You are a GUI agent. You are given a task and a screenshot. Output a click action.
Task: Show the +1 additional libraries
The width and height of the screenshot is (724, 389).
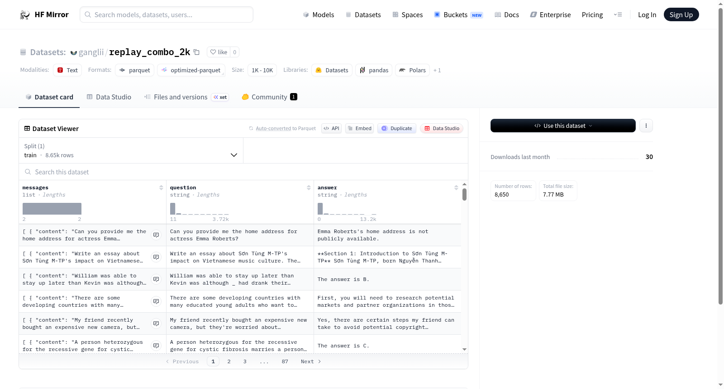pyautogui.click(x=437, y=70)
